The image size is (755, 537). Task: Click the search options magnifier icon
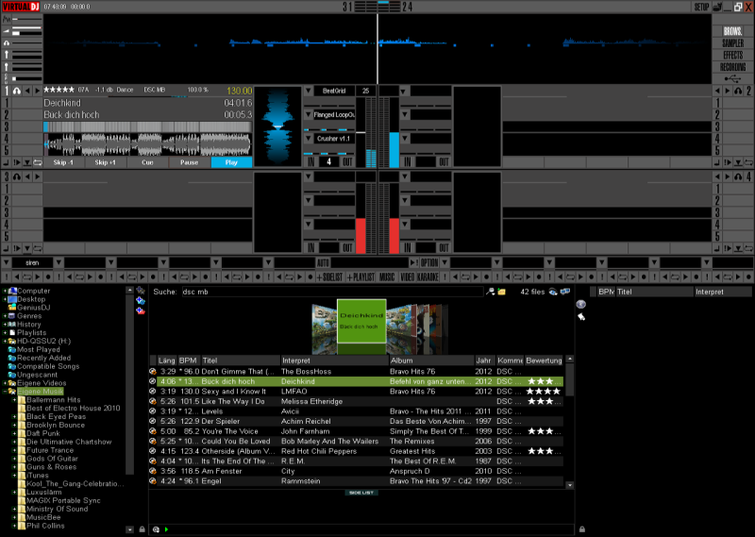point(490,293)
